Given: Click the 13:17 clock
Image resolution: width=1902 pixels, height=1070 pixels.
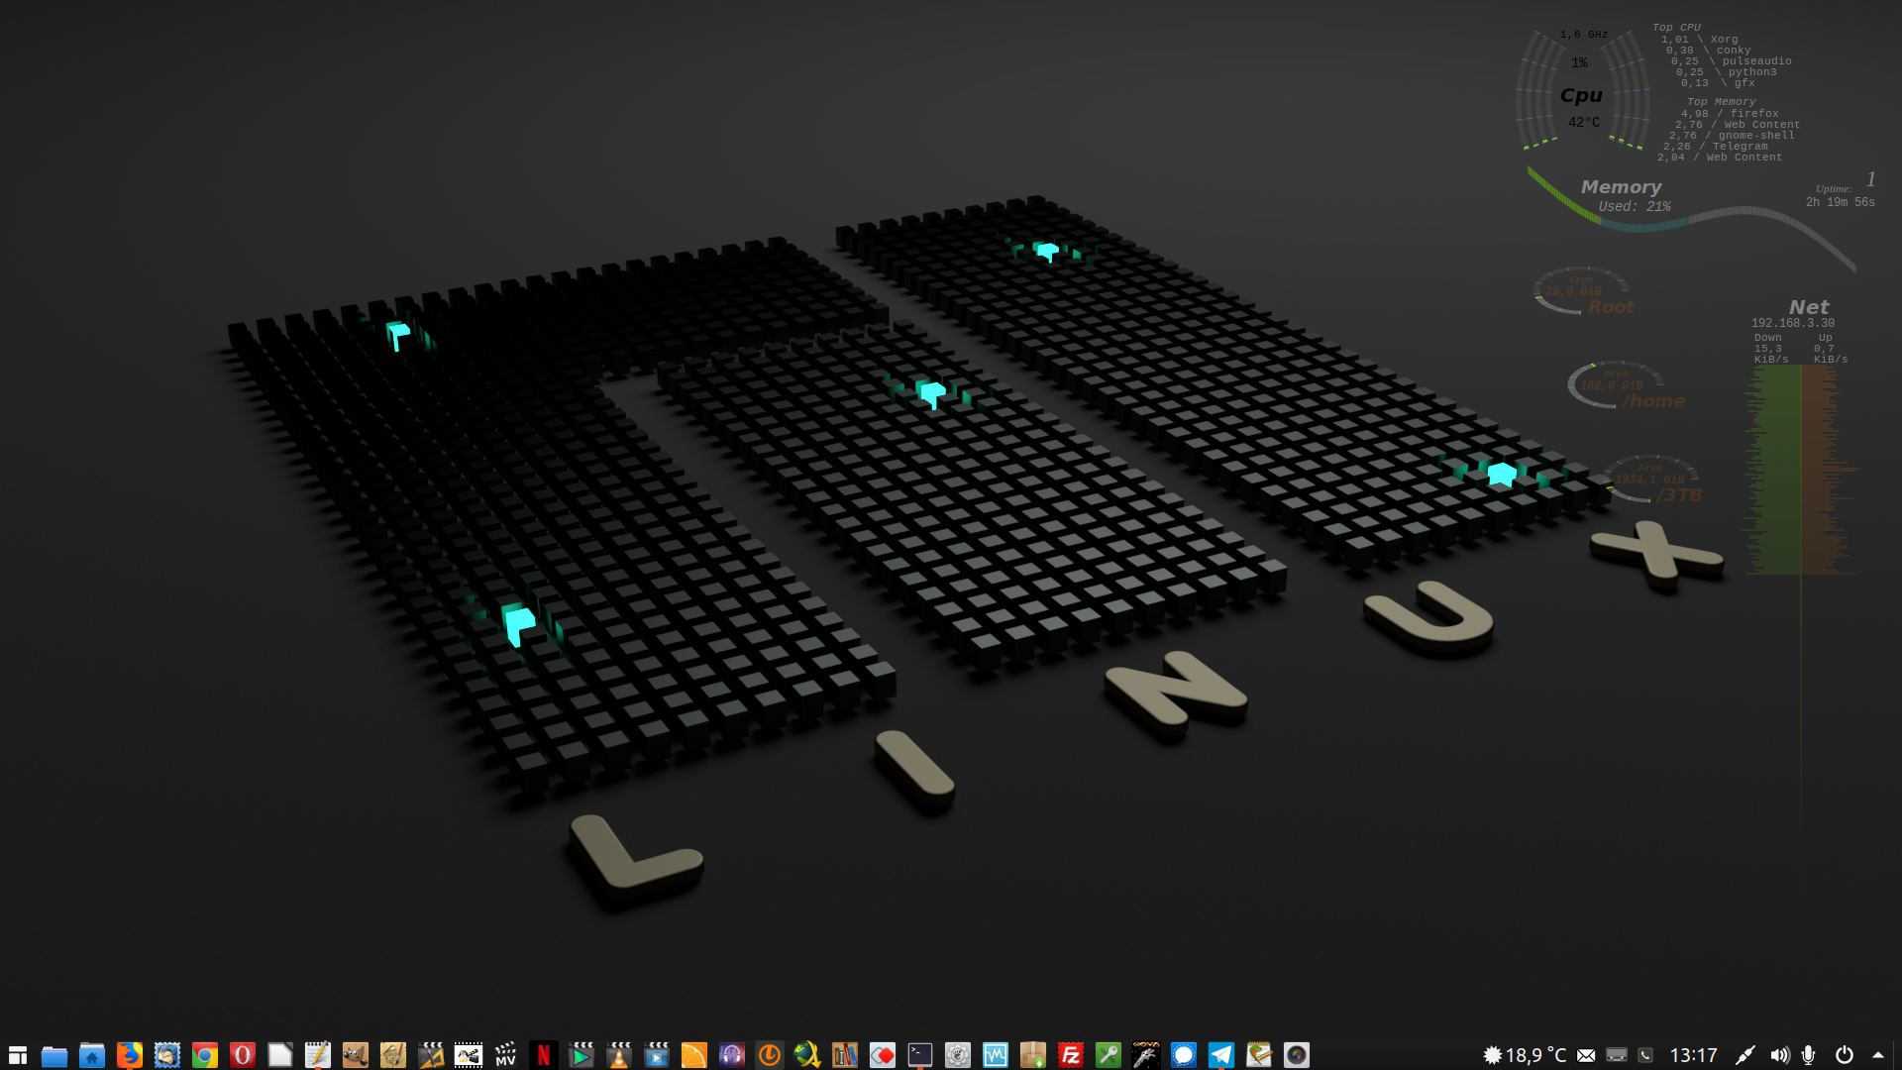Looking at the screenshot, I should (x=1693, y=1055).
